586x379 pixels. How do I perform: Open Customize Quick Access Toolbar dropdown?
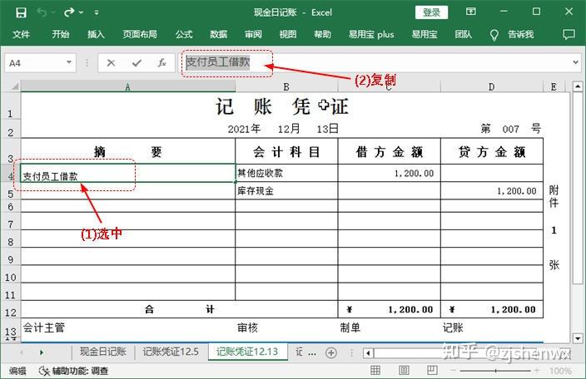[x=97, y=13]
